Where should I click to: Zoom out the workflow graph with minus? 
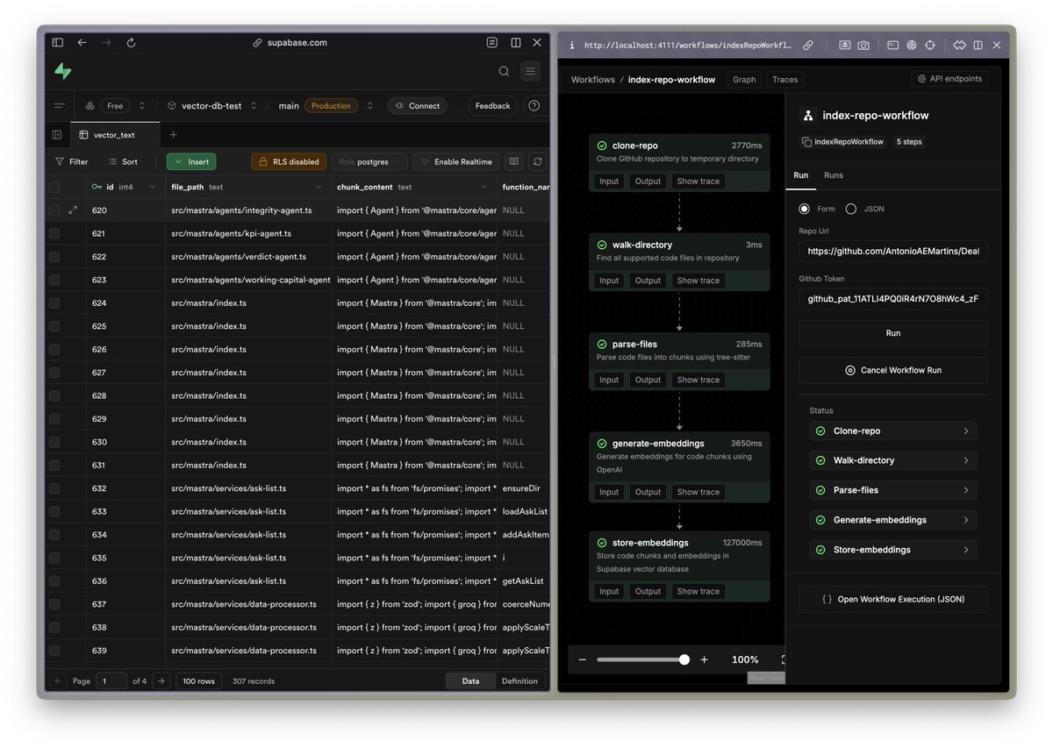pyautogui.click(x=581, y=659)
